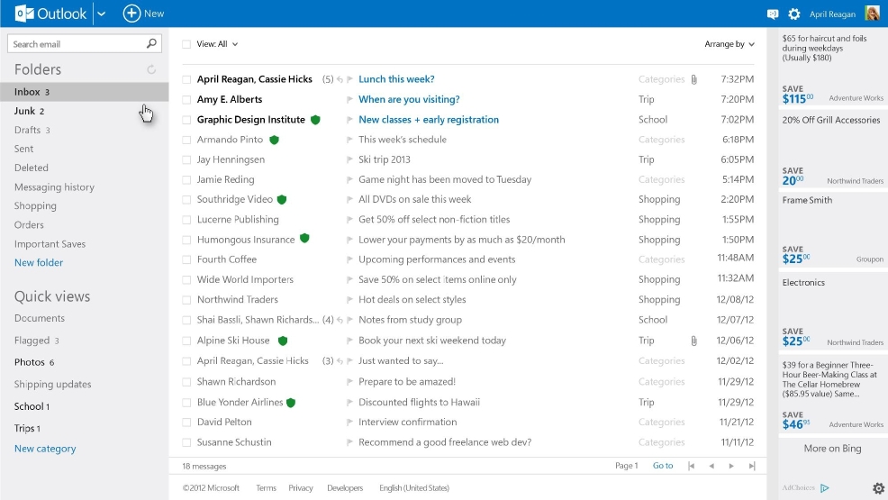The width and height of the screenshot is (888, 500).
Task: Check the Jay Henningsen message checkbox
Action: (x=186, y=160)
